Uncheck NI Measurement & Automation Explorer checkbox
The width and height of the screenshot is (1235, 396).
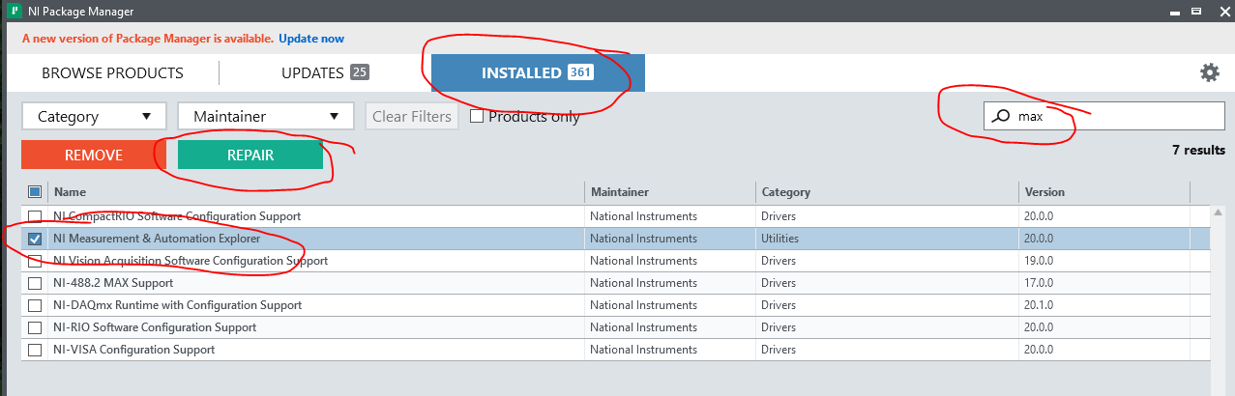(x=35, y=238)
